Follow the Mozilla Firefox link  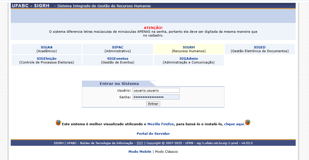(x=160, y=124)
